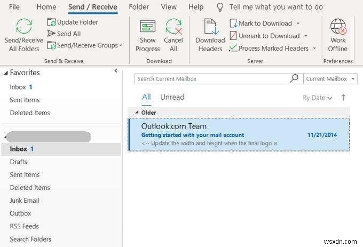Image resolution: width=363 pixels, height=247 pixels.
Task: Open the Outbox folder
Action: (x=20, y=213)
